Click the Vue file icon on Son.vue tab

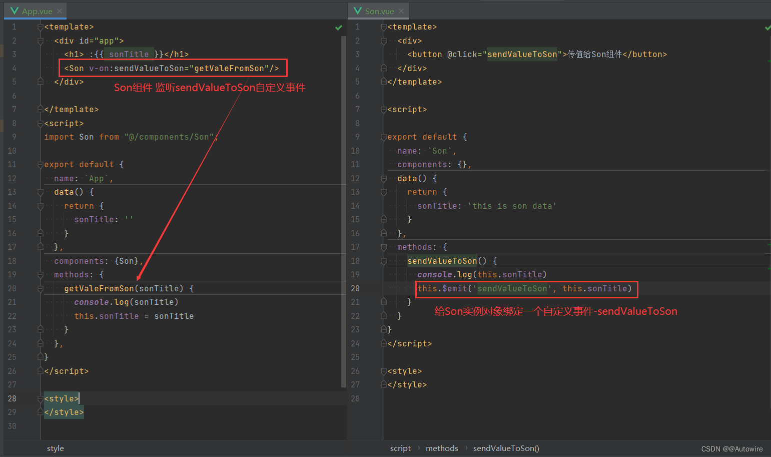coord(357,11)
